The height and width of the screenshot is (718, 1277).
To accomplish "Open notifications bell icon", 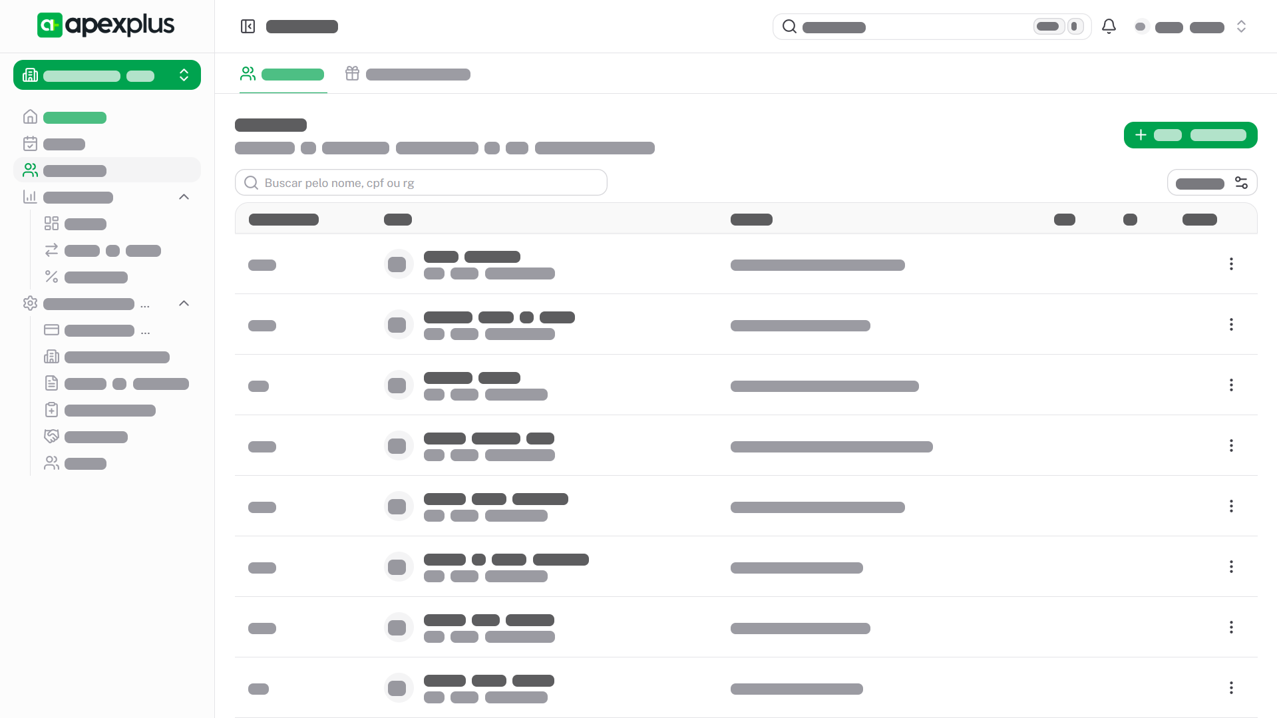I will pos(1109,27).
